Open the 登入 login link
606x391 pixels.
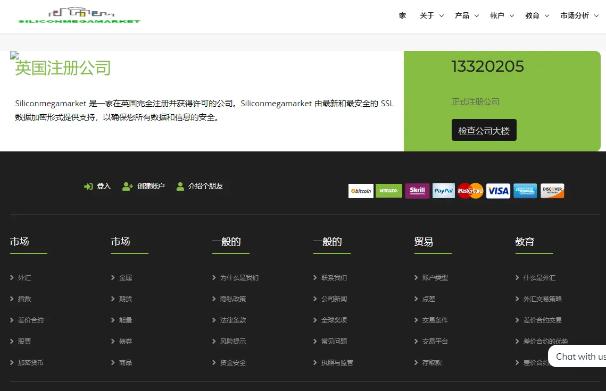[x=104, y=186]
